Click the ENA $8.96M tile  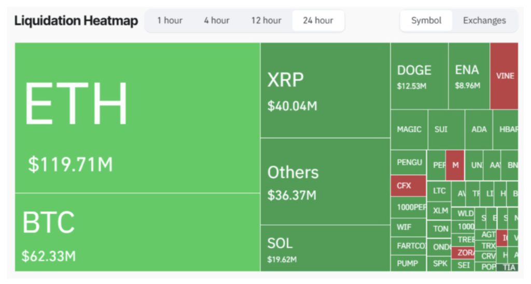point(468,76)
